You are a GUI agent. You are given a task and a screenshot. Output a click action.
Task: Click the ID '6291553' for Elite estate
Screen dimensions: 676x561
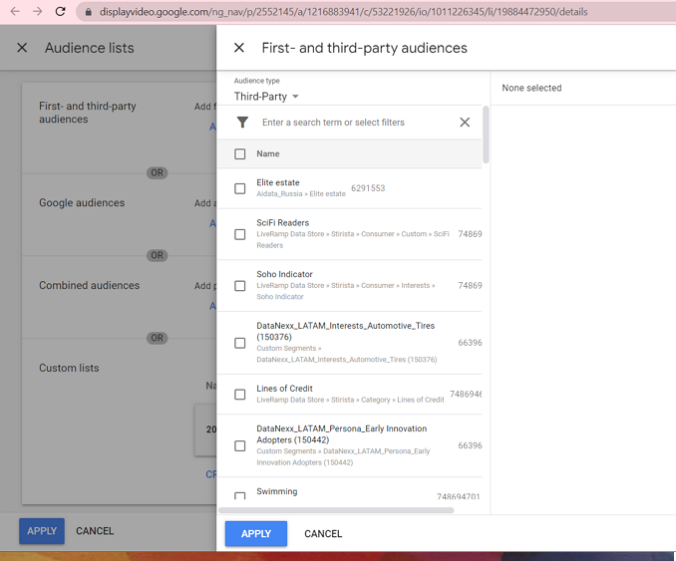[368, 188]
